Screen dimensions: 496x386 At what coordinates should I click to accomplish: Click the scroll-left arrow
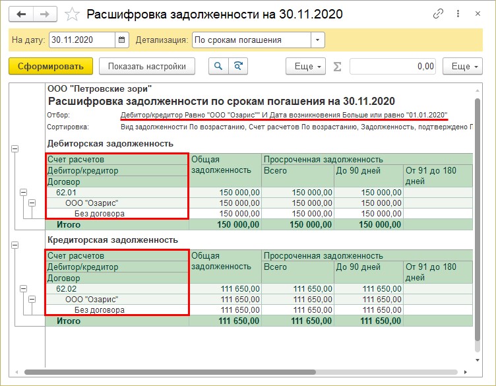tap(16, 372)
